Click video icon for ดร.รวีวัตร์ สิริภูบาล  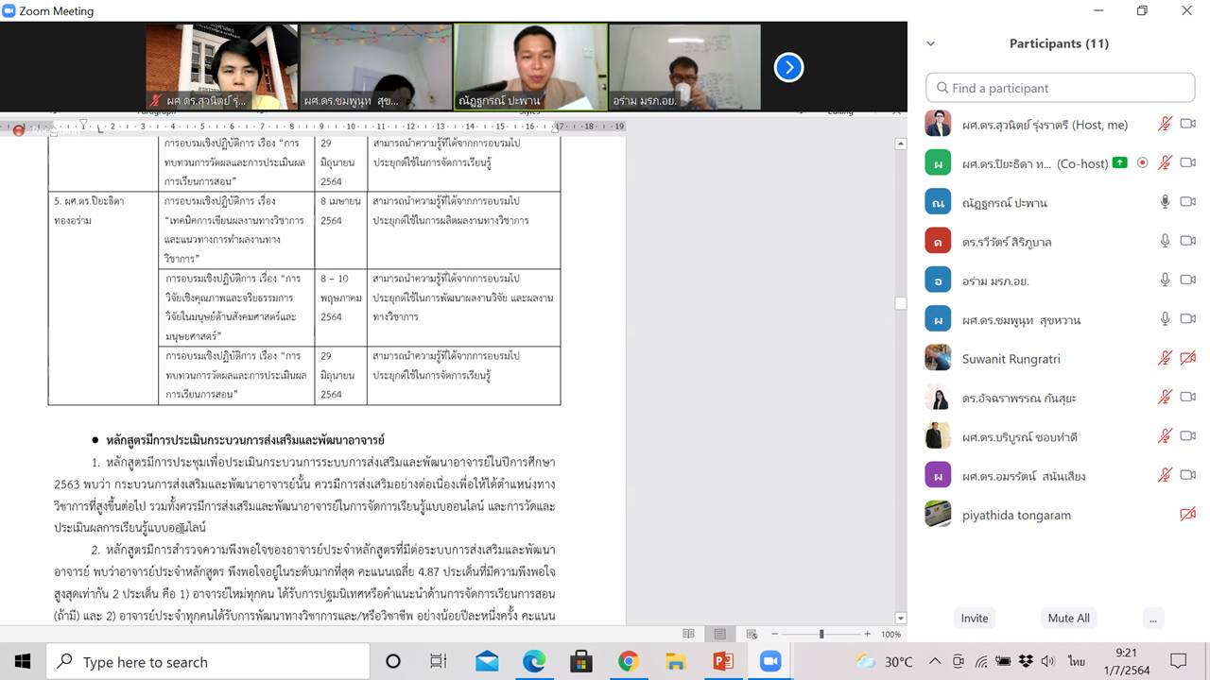[1188, 241]
